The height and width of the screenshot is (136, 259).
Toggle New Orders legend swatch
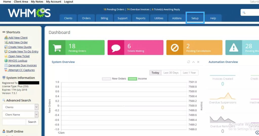106,79
